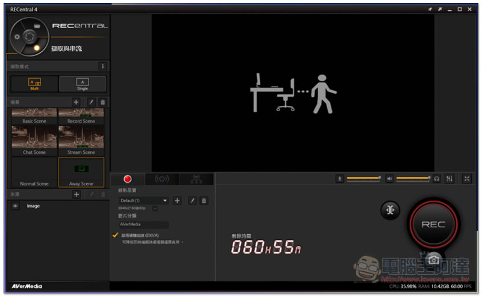Screen dimensions: 482x297
Task: Click the 3840x2160@60p resolution text
Action: pyautogui.click(x=132, y=209)
